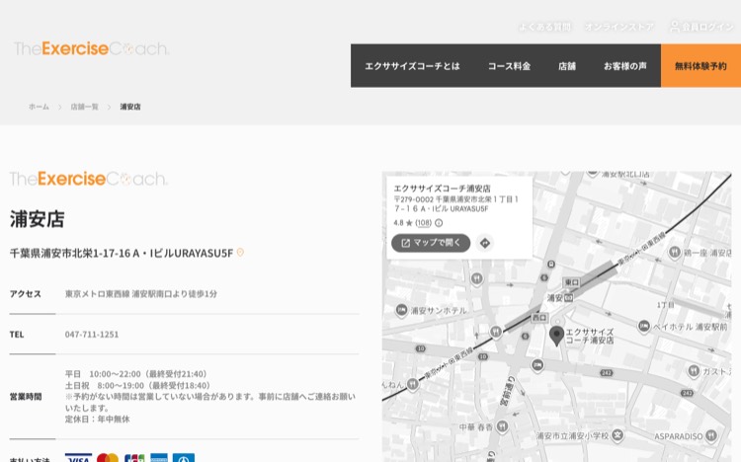Click 浦安 station icon on map

pyautogui.click(x=568, y=297)
